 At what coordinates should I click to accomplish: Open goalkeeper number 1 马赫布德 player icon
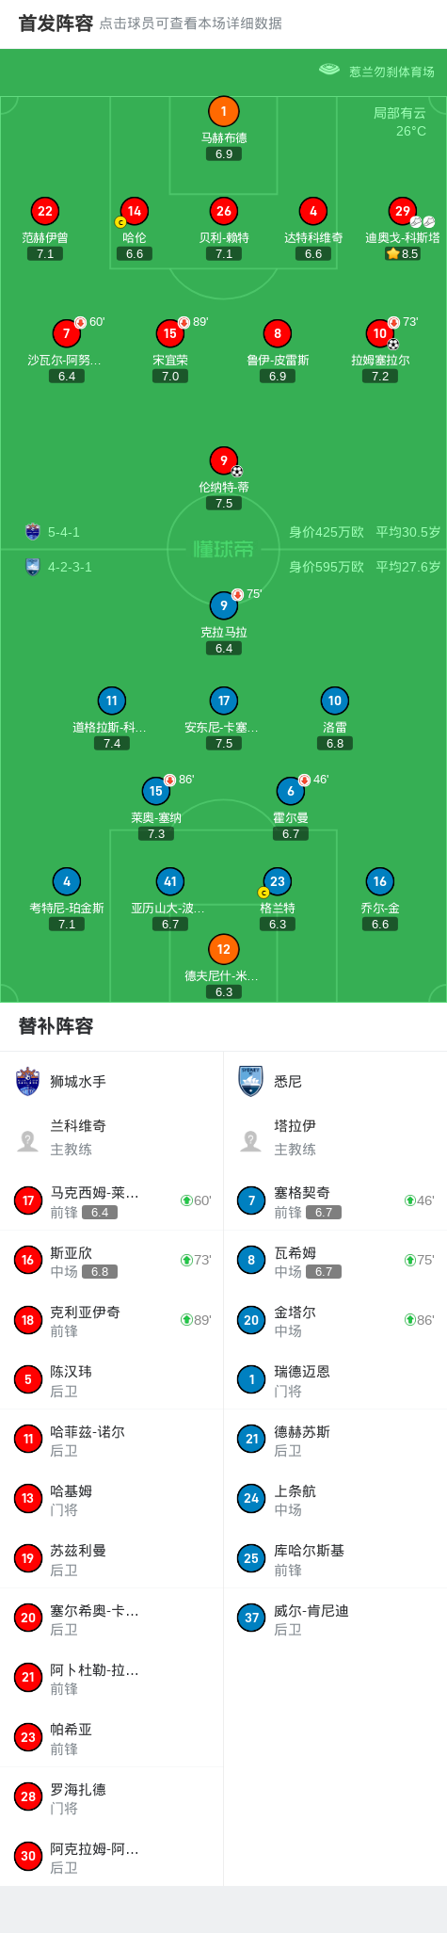223,111
